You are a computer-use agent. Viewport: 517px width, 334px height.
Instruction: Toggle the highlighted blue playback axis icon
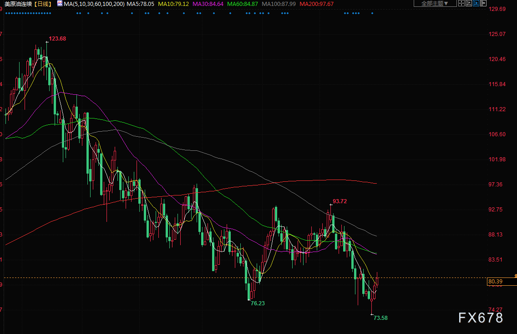476,3
